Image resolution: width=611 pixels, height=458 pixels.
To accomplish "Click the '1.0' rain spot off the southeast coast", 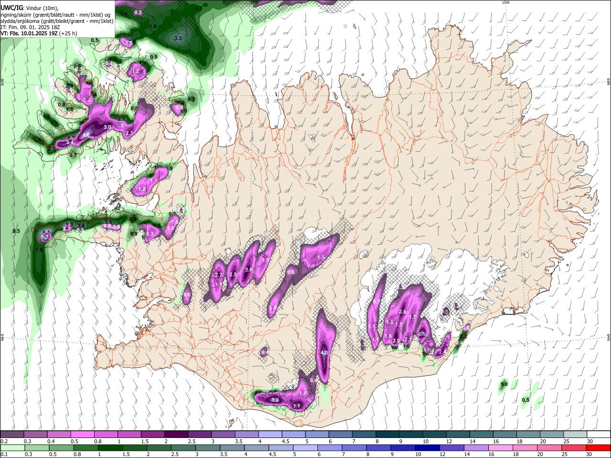I will pos(504,385).
